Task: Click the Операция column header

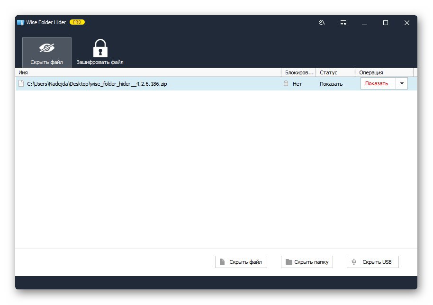Action: tap(384, 72)
